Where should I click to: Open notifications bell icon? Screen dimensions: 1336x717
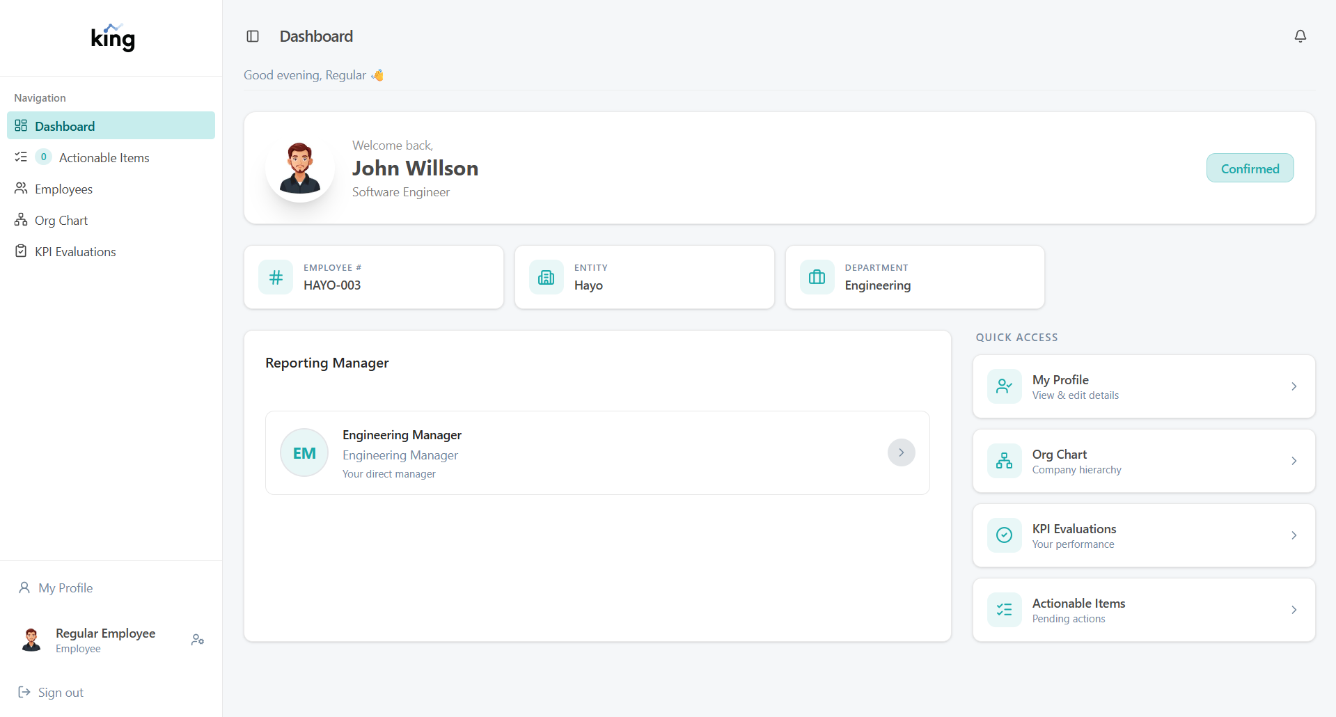pyautogui.click(x=1300, y=36)
